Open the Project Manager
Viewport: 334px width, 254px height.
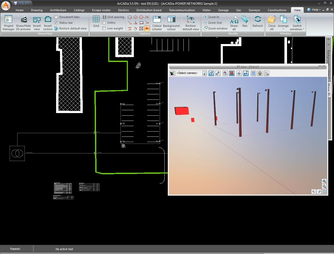(x=9, y=23)
